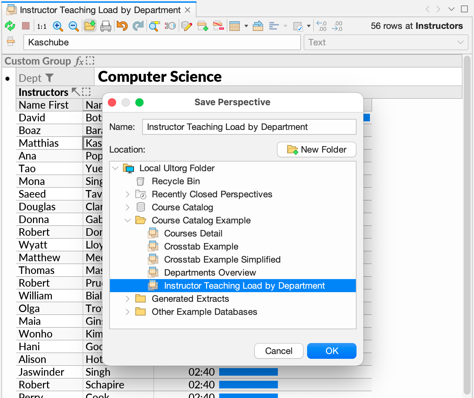Refresh the query results
Viewport: 474px width, 398px height.
(10, 26)
